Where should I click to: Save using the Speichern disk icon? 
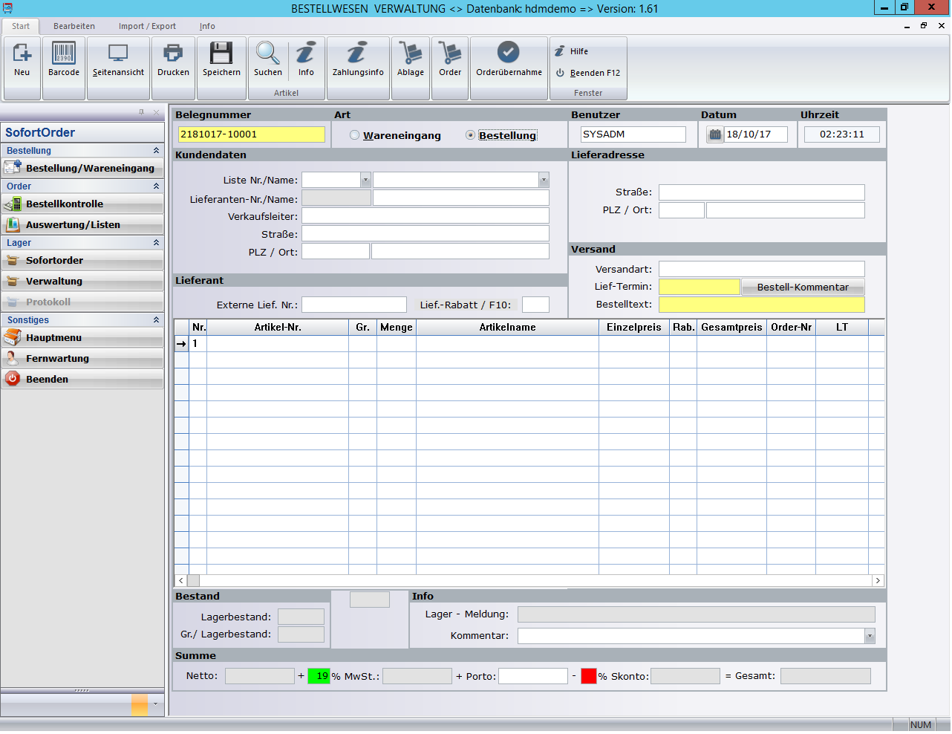[221, 59]
